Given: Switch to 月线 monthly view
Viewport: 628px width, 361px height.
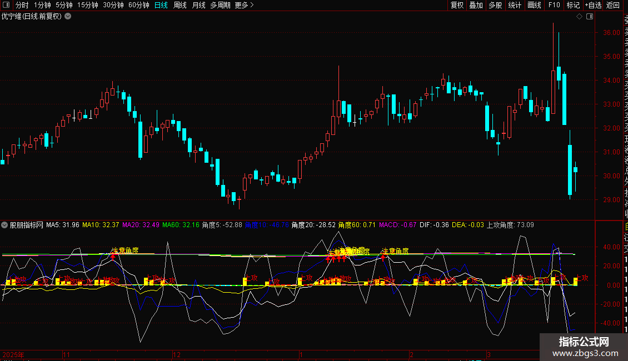Looking at the screenshot, I should (x=198, y=5).
